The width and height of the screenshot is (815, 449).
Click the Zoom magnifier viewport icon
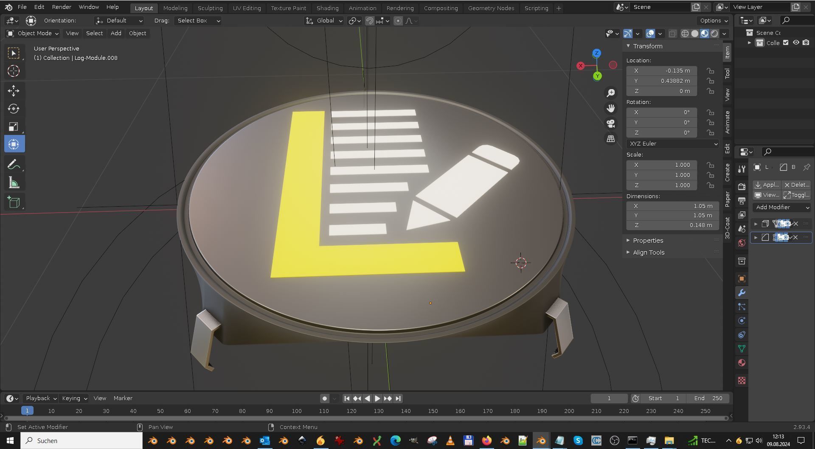610,93
